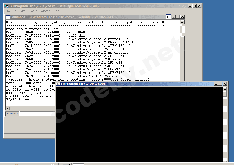Viewport: 234px width, 165px height.
Task: Minimize the main WinDbg window
Action: click(x=190, y=6)
